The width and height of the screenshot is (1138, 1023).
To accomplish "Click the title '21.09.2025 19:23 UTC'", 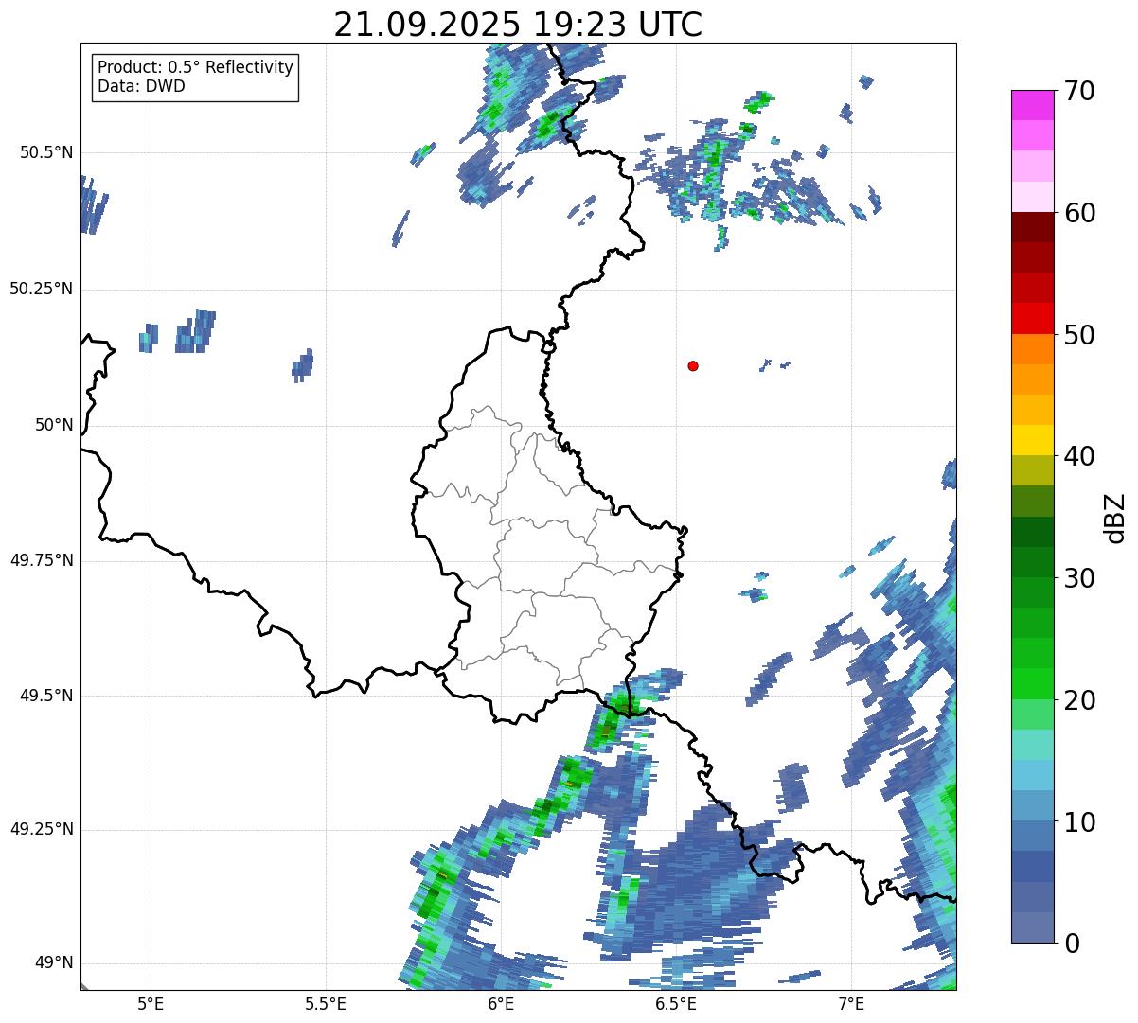I will (518, 25).
